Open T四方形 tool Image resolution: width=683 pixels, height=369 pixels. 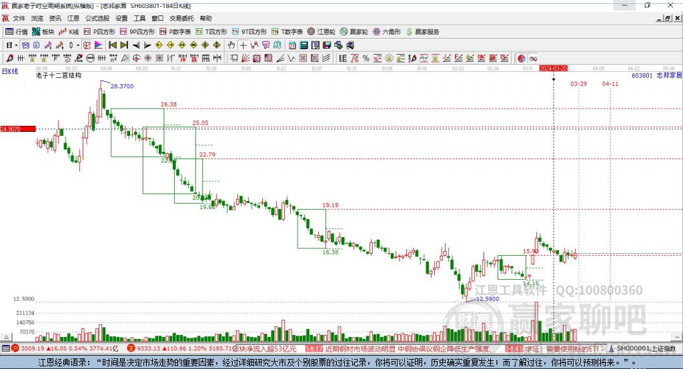[x=211, y=32]
